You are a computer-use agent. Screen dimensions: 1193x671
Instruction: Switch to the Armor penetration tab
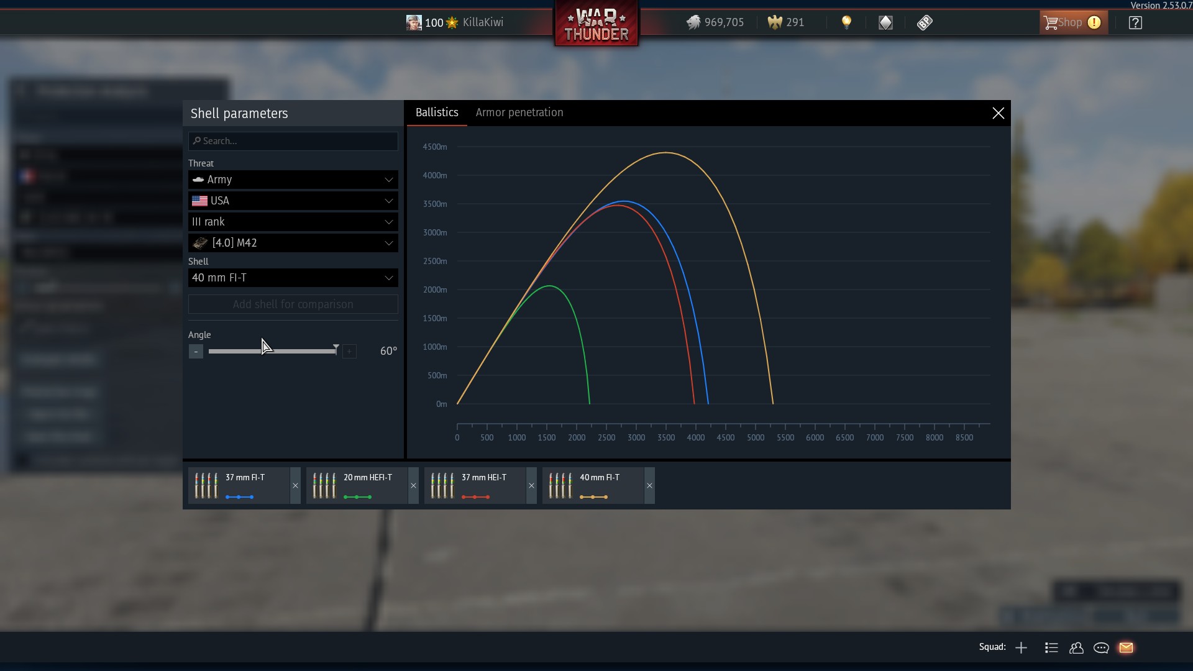tap(519, 112)
